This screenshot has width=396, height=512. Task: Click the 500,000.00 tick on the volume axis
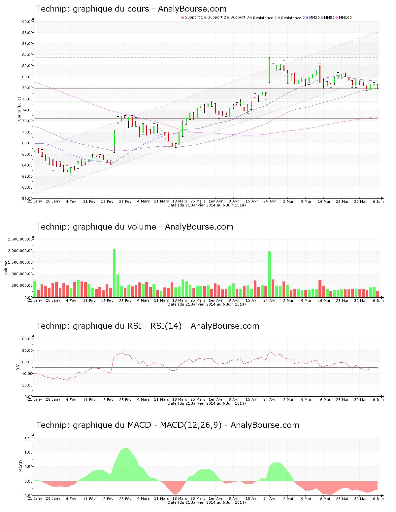(22, 286)
